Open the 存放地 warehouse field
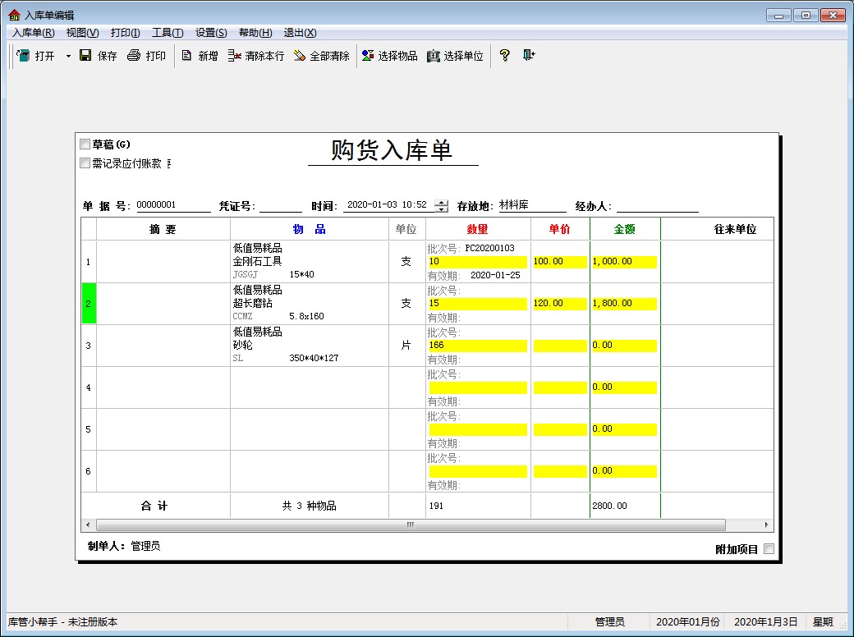This screenshot has height=637, width=854. (x=531, y=205)
